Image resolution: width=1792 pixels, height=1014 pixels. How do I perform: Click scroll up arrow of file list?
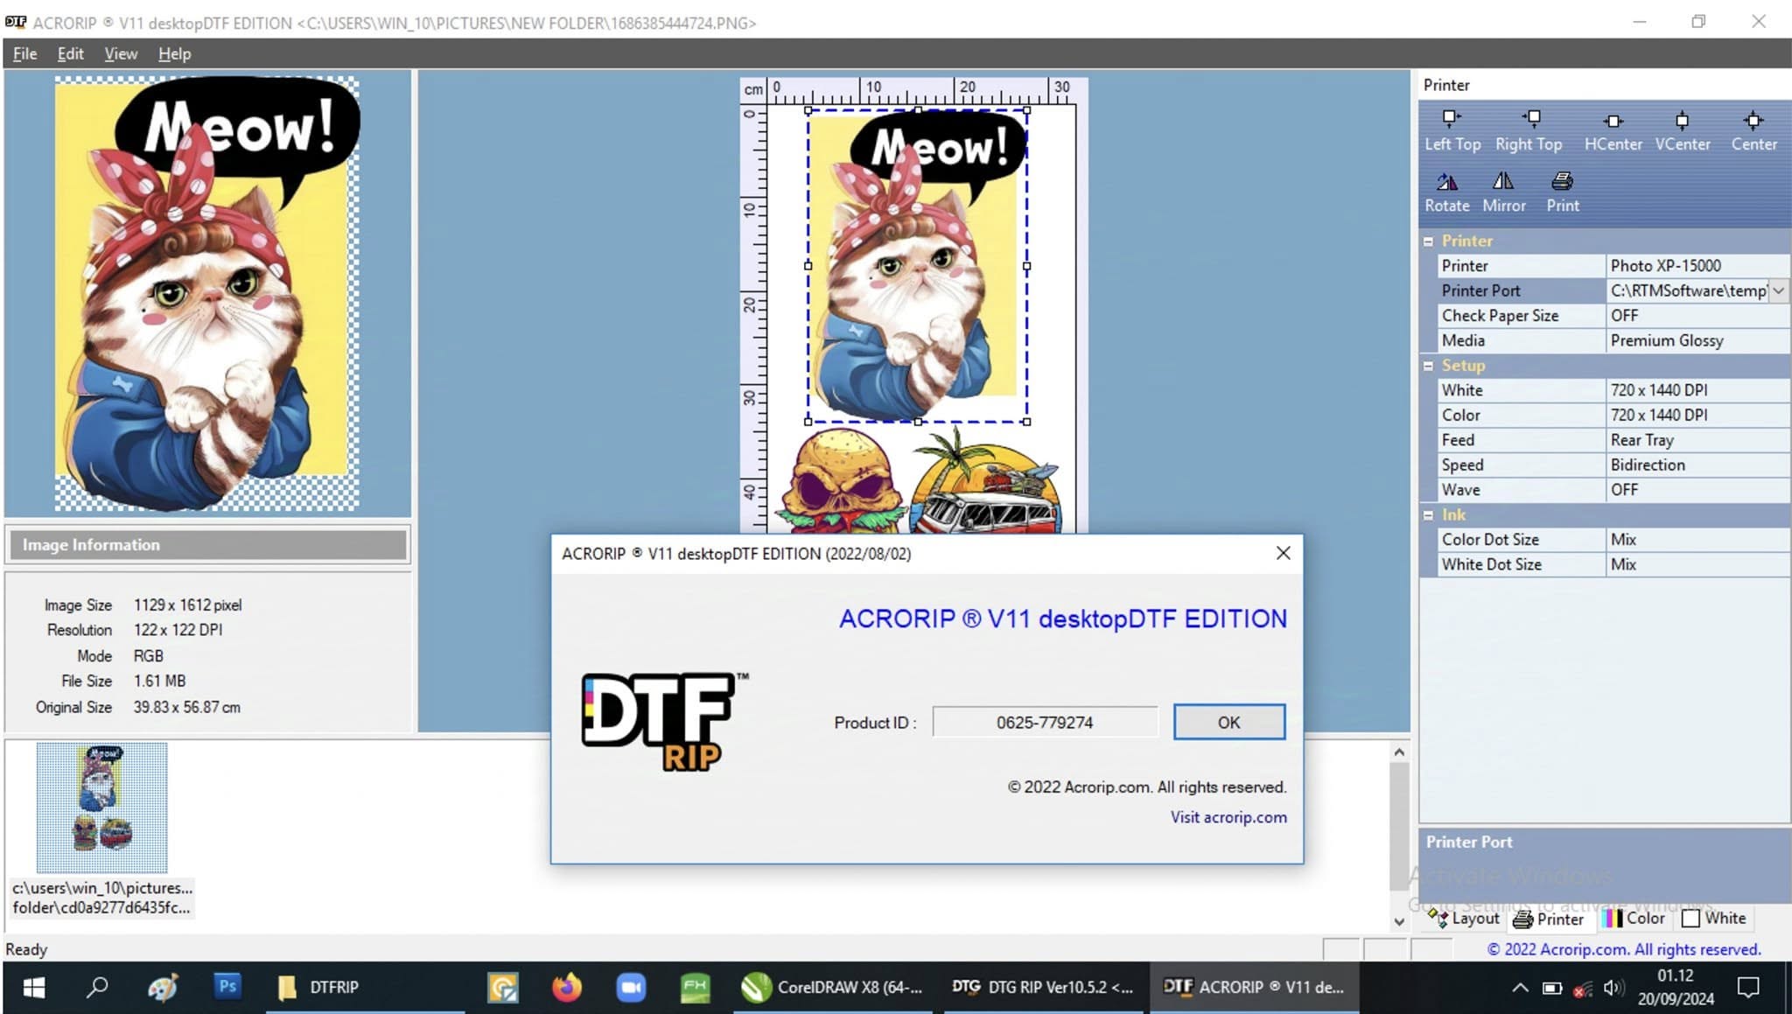(1399, 752)
